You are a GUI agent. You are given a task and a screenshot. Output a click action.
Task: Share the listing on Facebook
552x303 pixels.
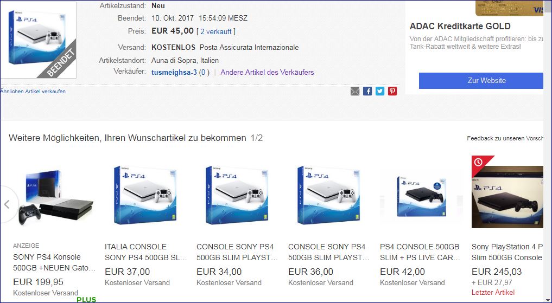tap(367, 91)
